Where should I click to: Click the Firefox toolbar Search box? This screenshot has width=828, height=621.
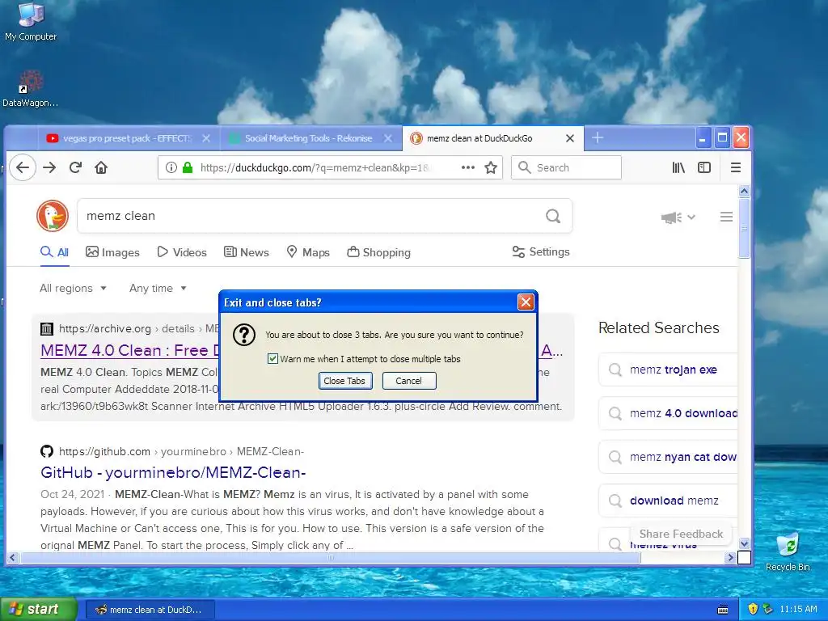567,168
